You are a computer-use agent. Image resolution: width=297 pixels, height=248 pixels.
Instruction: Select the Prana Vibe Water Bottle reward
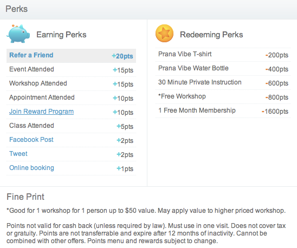[223, 69]
